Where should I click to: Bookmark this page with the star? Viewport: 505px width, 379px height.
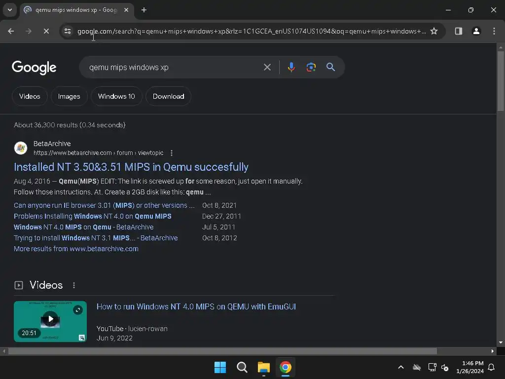pos(434,31)
